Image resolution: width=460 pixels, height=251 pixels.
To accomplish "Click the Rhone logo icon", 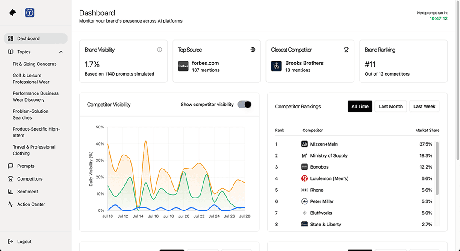I will coord(304,190).
